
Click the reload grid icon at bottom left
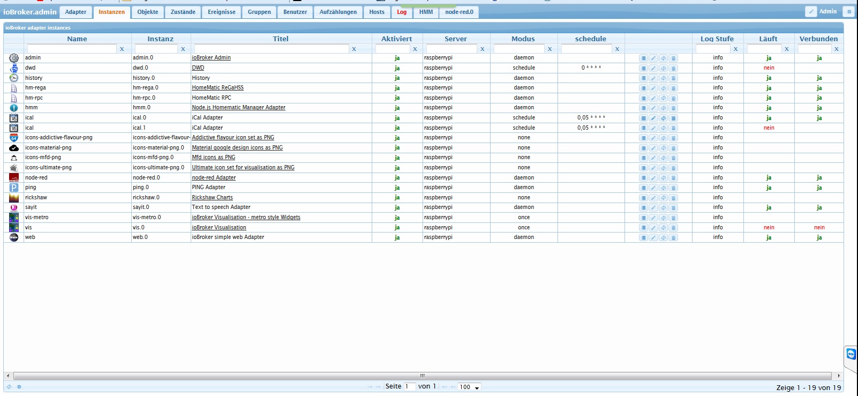[9, 386]
